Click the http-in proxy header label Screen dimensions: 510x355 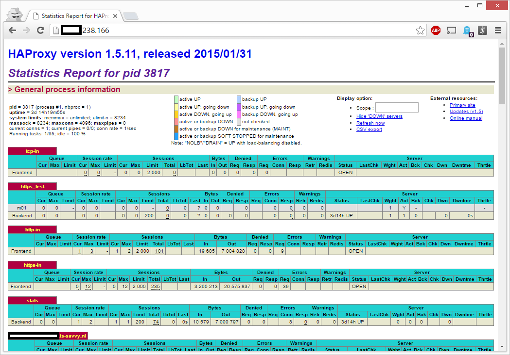32,230
